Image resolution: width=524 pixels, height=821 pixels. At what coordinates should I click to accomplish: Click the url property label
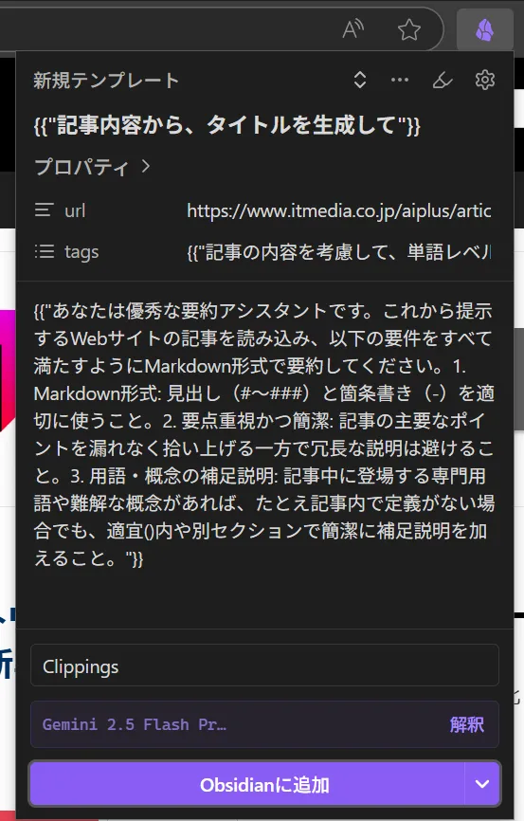(75, 210)
